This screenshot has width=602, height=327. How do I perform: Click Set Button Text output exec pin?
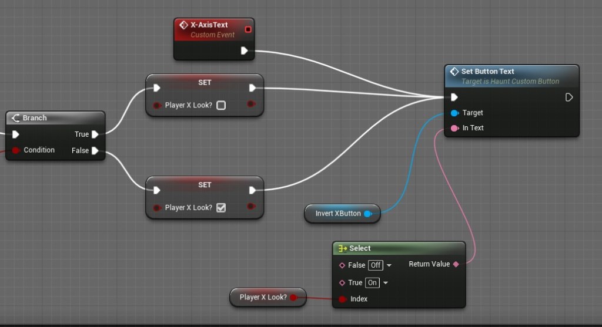pos(568,97)
